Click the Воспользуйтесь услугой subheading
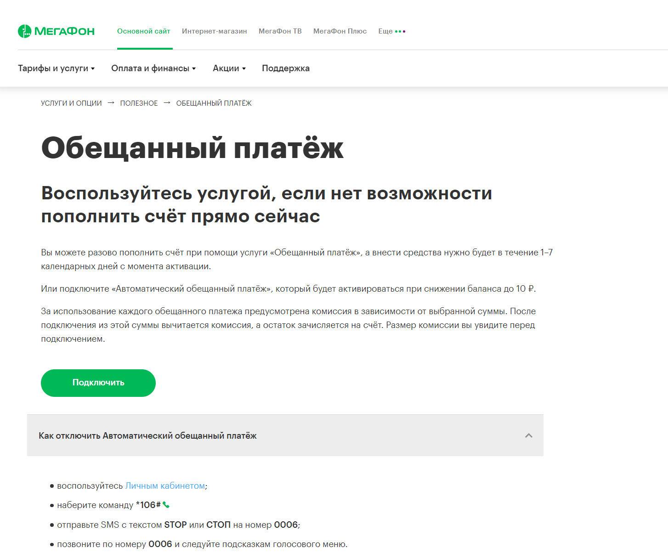Screen dimensions: 668x559 coord(266,204)
